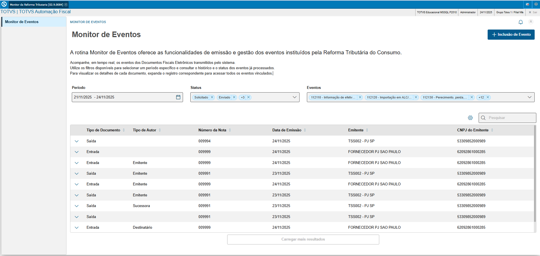This screenshot has width=540, height=256.
Task: Open the user profile avatar icon
Action: click(531, 22)
